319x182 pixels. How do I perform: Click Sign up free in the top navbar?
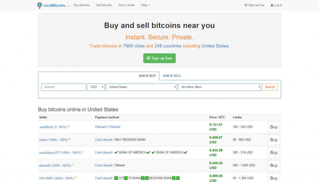click(x=255, y=5)
